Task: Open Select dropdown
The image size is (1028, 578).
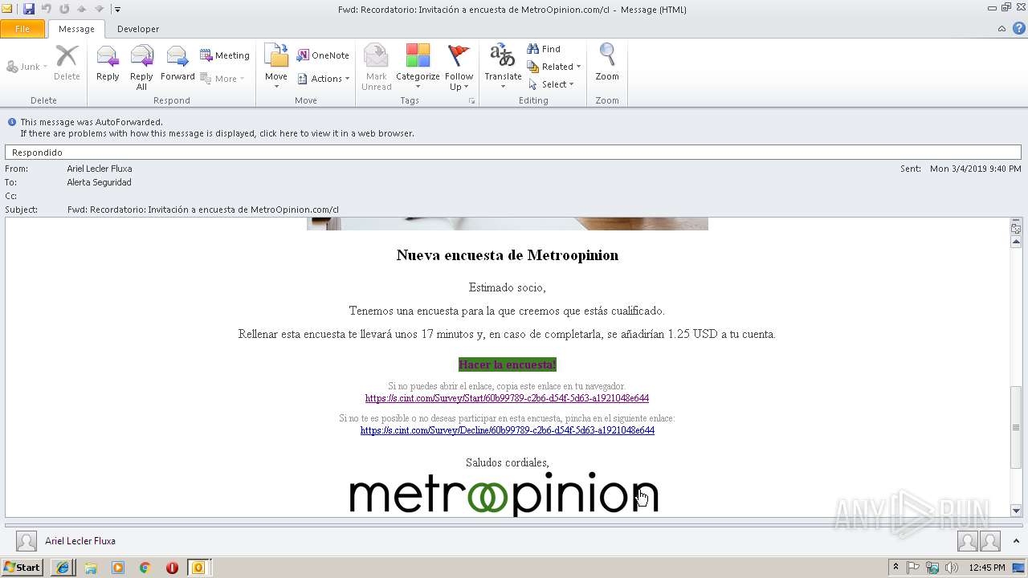Action: [x=551, y=84]
